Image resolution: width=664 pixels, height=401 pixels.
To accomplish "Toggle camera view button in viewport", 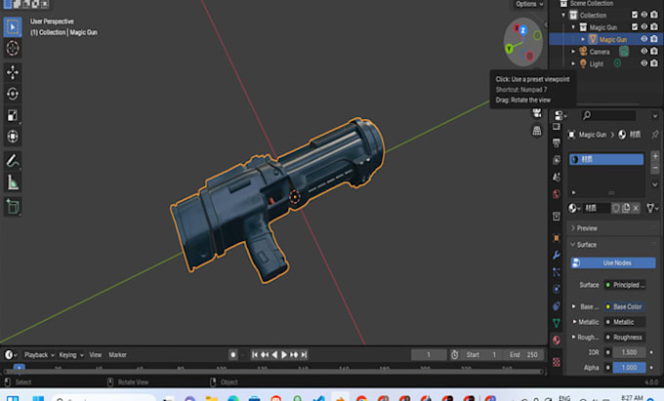I will 537,112.
